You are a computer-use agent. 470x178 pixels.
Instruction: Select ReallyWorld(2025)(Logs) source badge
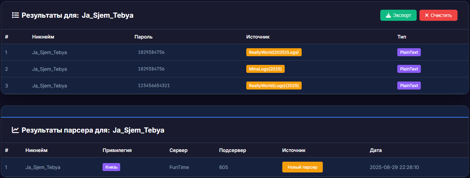(x=274, y=52)
